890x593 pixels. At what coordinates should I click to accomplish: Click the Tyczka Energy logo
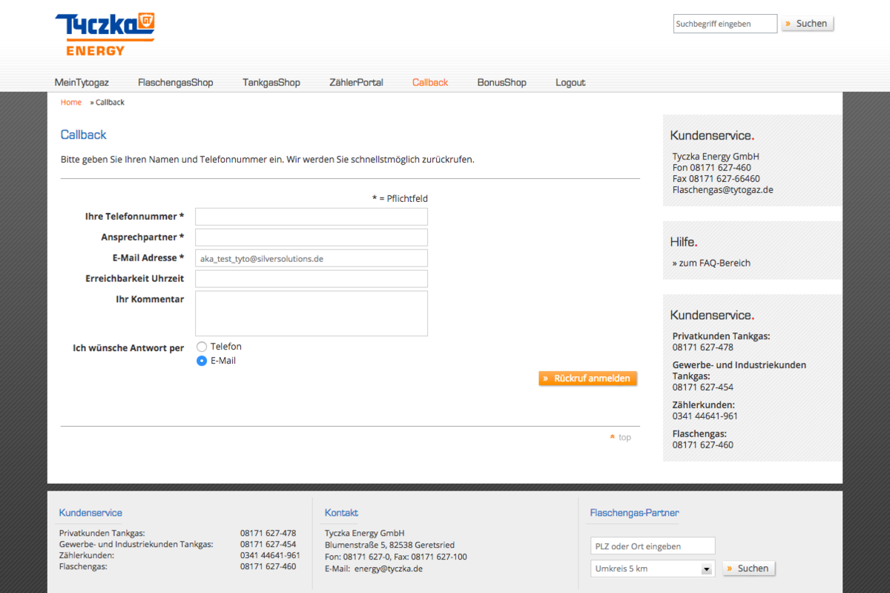[x=105, y=34]
